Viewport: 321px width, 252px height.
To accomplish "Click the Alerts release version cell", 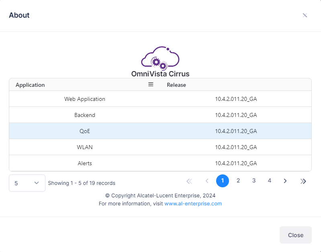I will (236, 163).
